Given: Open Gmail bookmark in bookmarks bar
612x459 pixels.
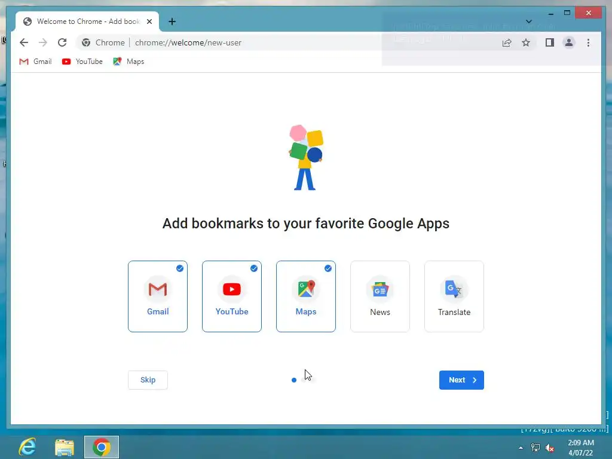Looking at the screenshot, I should pyautogui.click(x=35, y=62).
